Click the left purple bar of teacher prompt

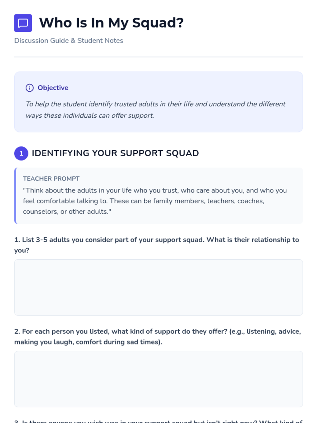[15, 196]
